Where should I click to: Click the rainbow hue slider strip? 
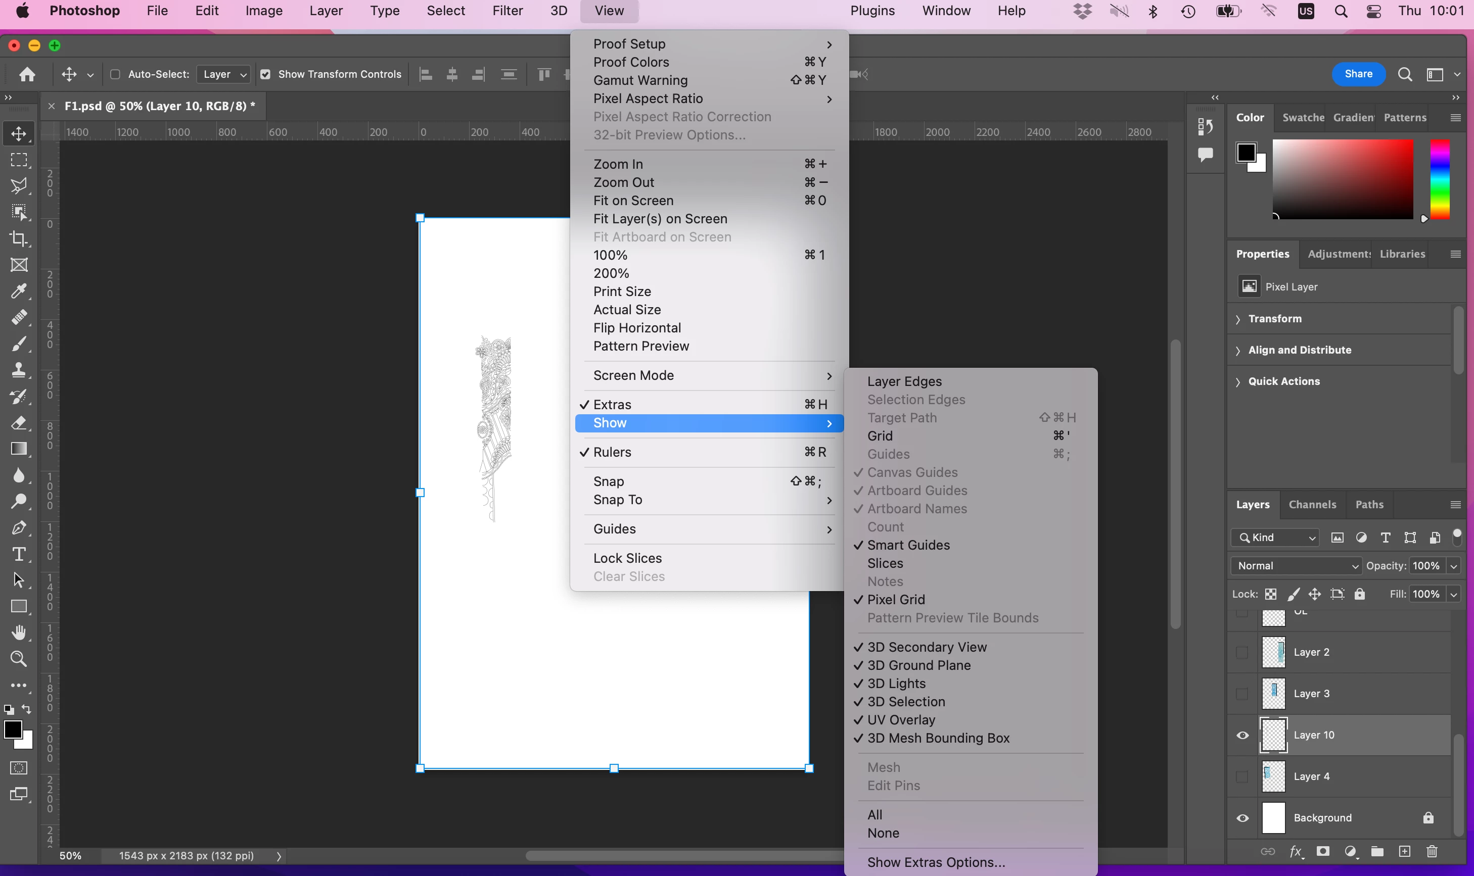(x=1440, y=179)
